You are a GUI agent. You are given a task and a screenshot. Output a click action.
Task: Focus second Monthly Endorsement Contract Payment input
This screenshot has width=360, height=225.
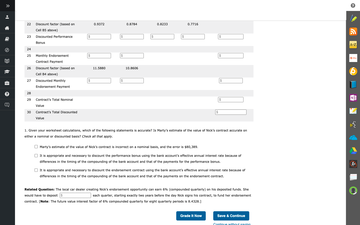coord(132,56)
